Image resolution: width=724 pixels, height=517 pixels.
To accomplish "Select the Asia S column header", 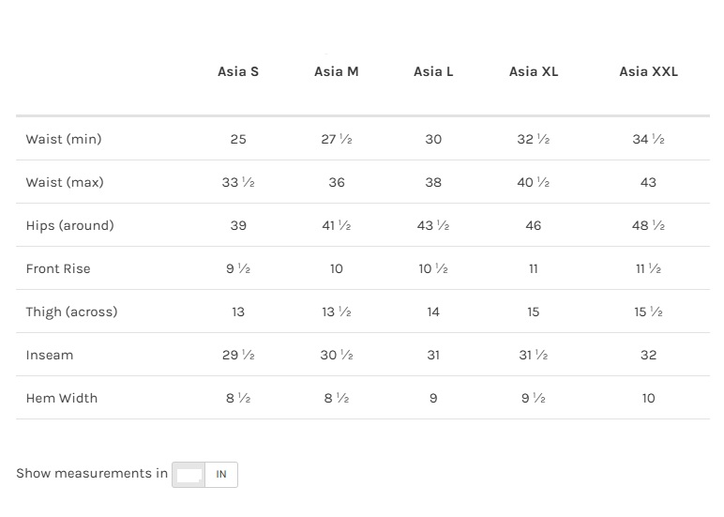I will pyautogui.click(x=238, y=71).
